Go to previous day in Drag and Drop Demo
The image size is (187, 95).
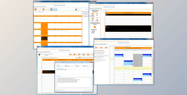click(102, 11)
